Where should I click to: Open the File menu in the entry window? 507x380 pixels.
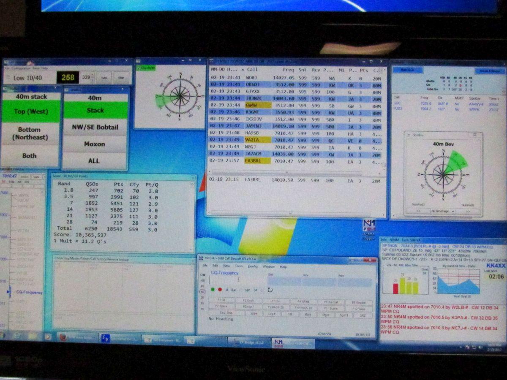coord(205,266)
